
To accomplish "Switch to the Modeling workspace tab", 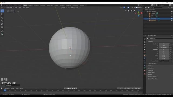I will pyautogui.click(x=31, y=5).
